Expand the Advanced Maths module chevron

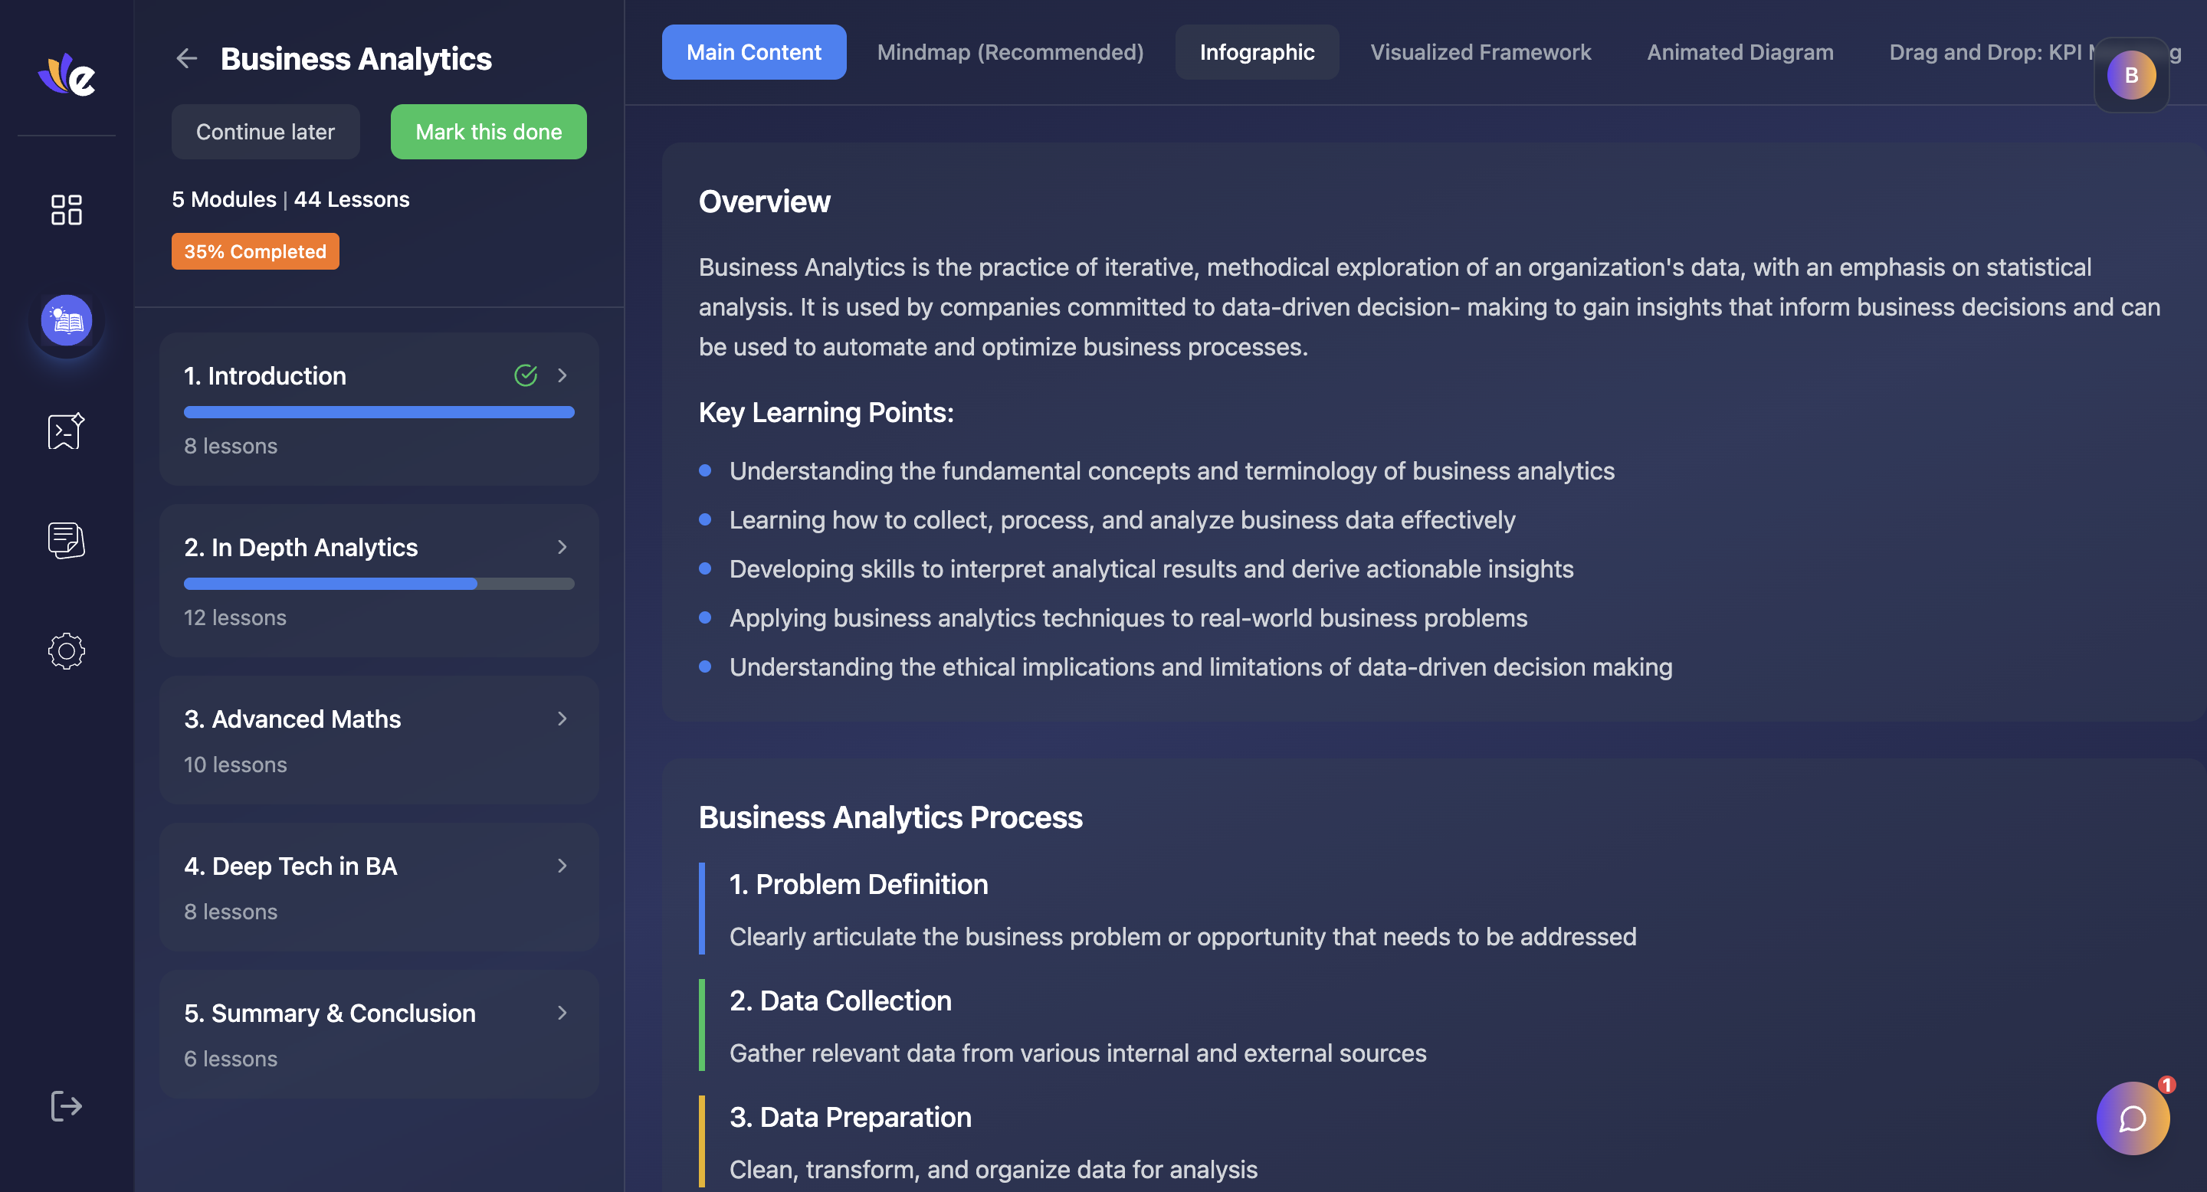[x=562, y=719]
